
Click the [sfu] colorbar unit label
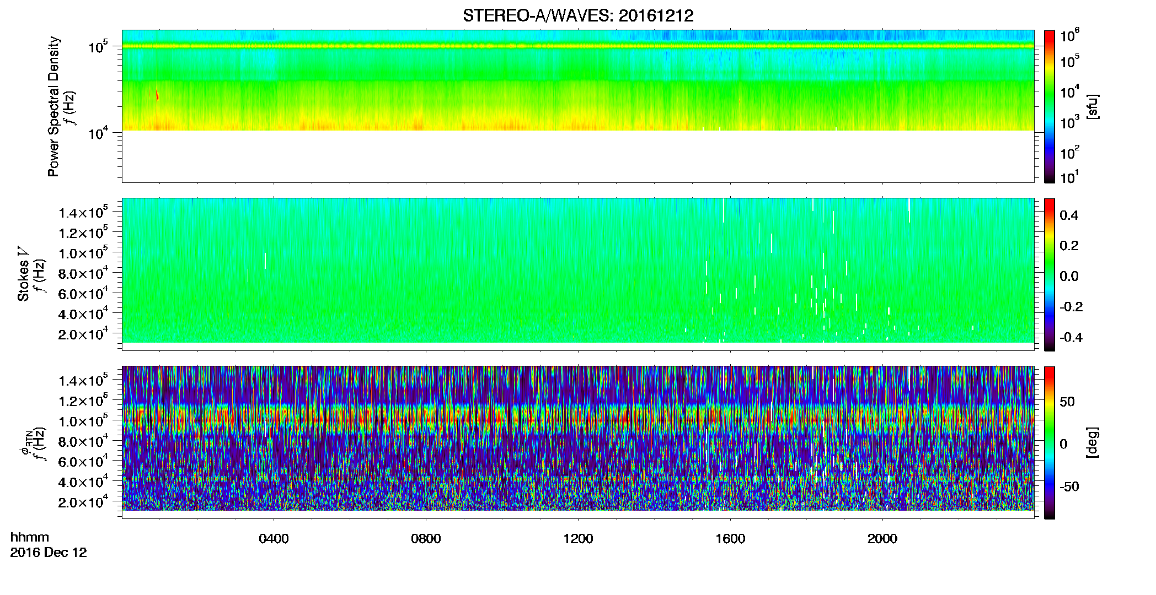coord(1093,107)
